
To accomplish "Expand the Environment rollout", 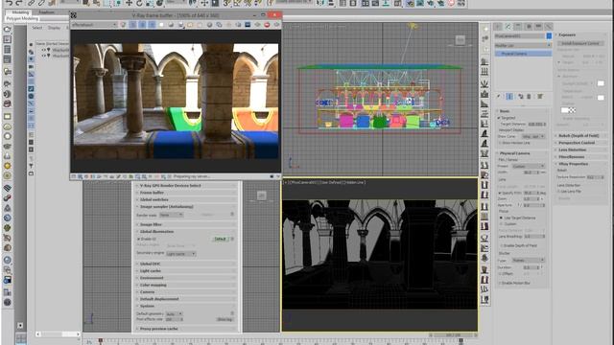I will coord(187,278).
